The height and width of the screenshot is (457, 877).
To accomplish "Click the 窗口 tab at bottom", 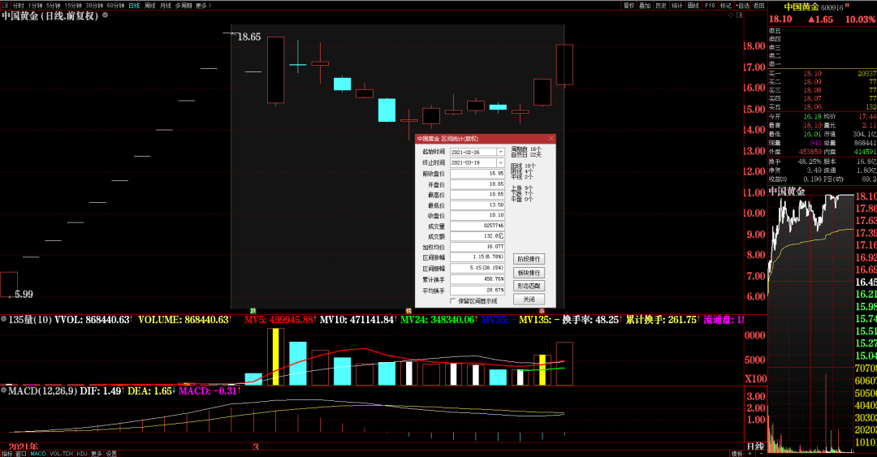I will tap(21, 454).
